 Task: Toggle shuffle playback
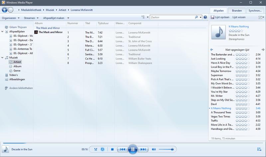(x=96, y=149)
